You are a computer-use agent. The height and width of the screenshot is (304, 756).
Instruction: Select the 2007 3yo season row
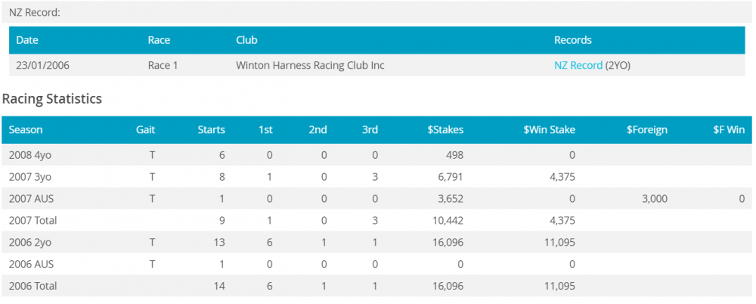coord(32,177)
